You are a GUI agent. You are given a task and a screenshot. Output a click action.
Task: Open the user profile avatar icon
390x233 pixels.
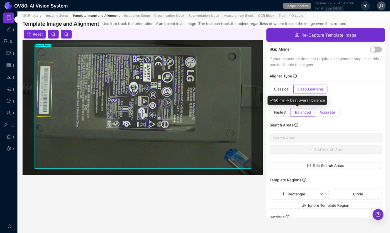381,6
